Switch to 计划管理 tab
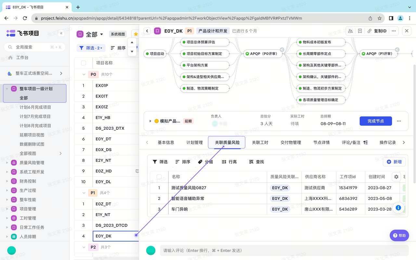 pyautogui.click(x=195, y=142)
